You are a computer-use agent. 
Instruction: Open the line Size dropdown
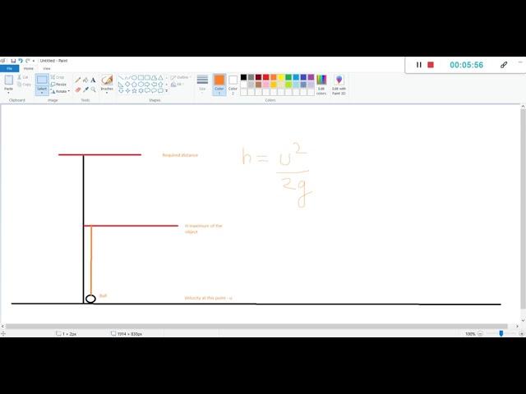coord(202,84)
